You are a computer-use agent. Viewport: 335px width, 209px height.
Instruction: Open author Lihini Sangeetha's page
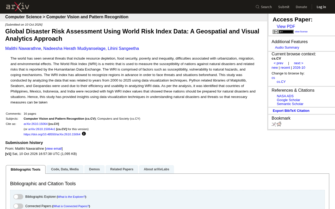coord(123,49)
